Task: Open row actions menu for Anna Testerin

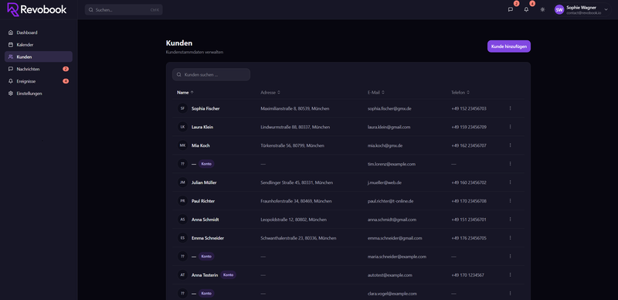Action: click(x=510, y=274)
